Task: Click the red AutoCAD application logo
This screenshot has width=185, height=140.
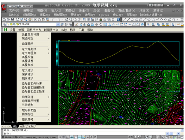Action: pos(4,8)
